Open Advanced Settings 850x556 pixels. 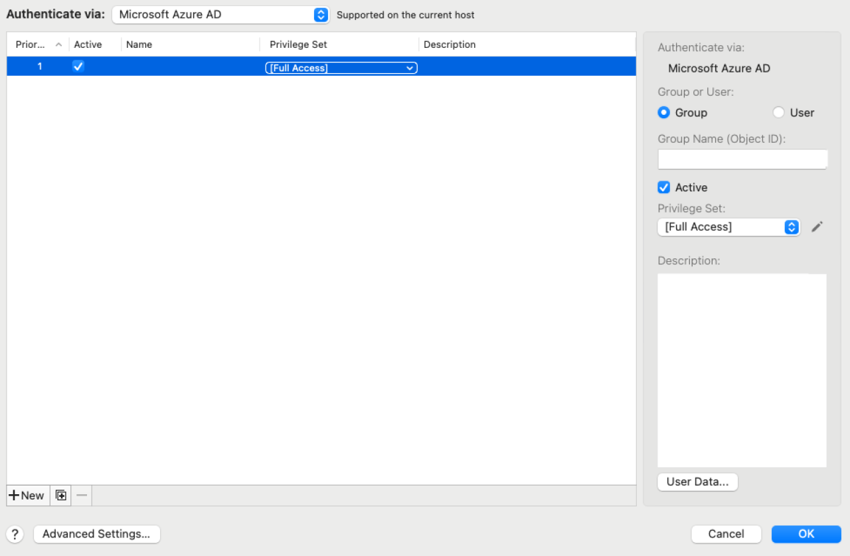coord(96,534)
